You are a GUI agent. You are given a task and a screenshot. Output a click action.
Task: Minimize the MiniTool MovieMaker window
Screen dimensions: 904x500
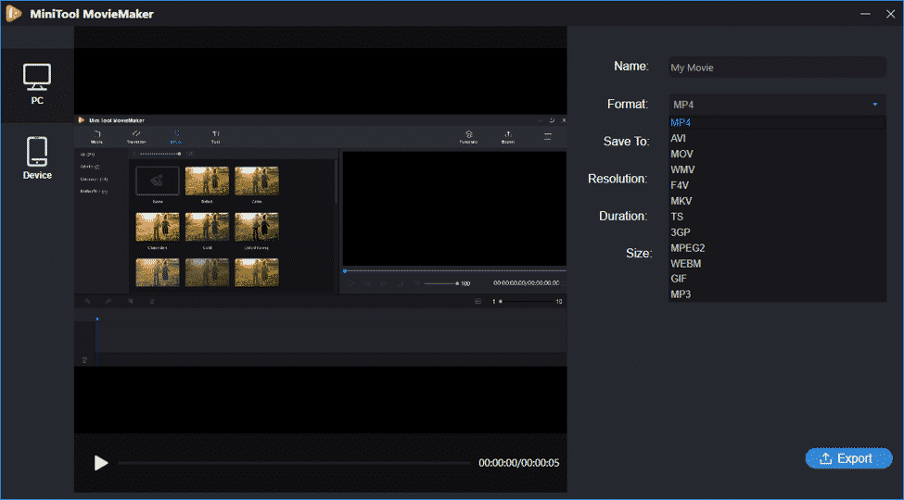pos(865,14)
